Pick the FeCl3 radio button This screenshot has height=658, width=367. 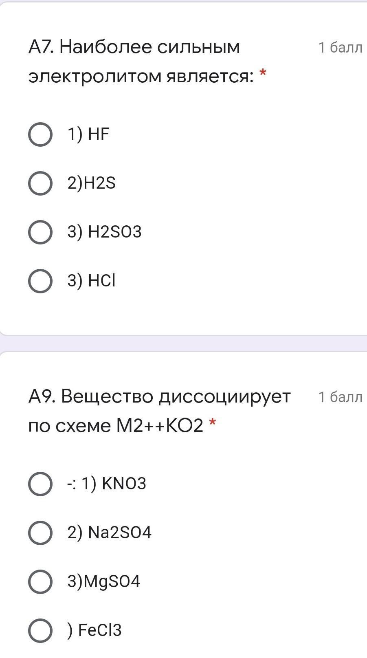pyautogui.click(x=40, y=630)
